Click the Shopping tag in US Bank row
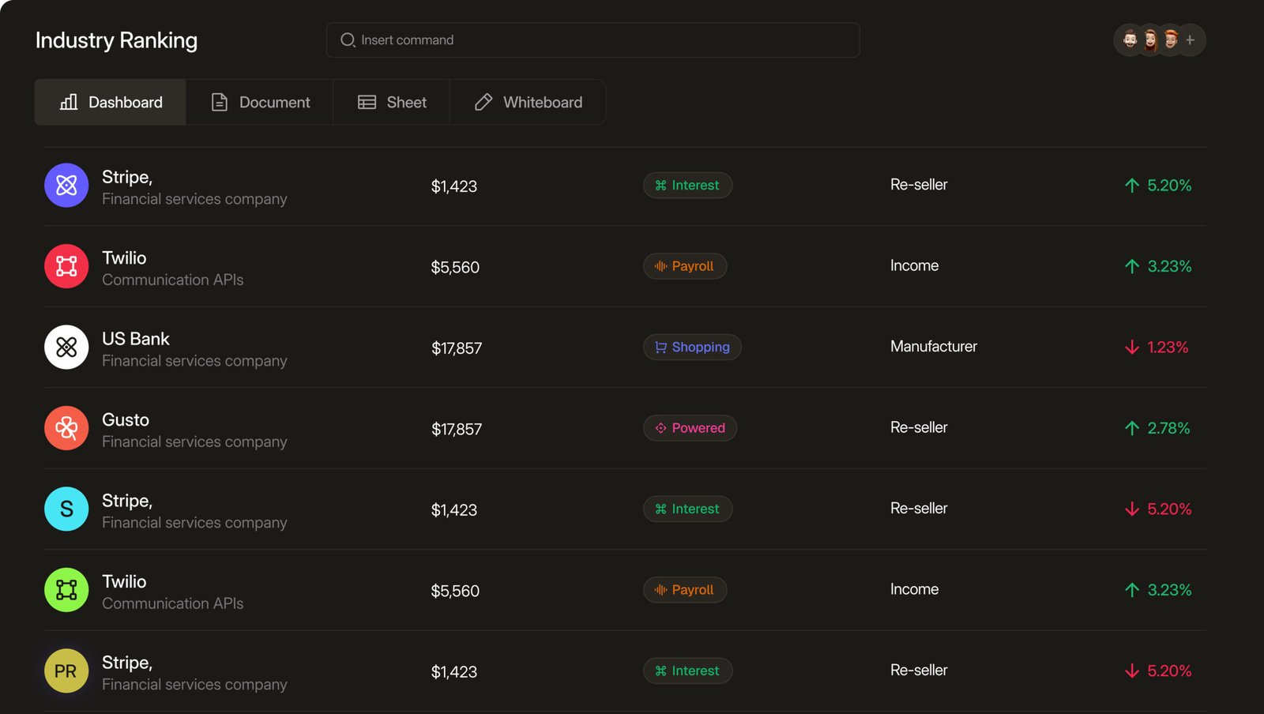Viewport: 1264px width, 714px height. coord(692,347)
